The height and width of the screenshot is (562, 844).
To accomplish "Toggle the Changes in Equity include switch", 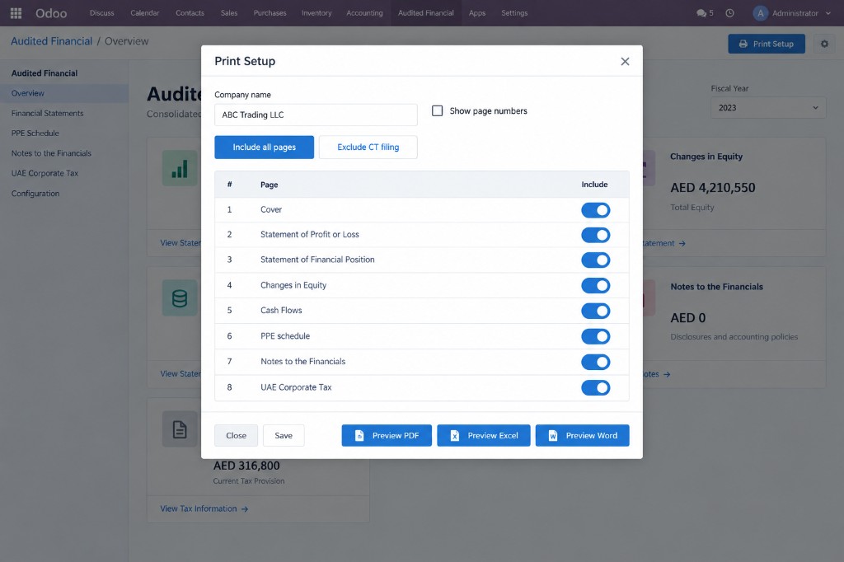I will [595, 285].
